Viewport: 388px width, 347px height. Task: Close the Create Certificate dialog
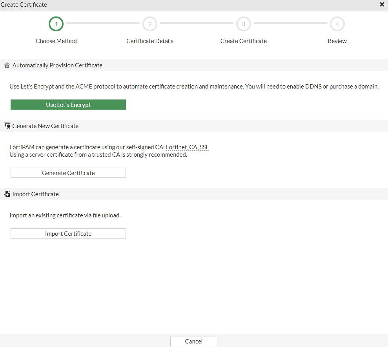(382, 5)
